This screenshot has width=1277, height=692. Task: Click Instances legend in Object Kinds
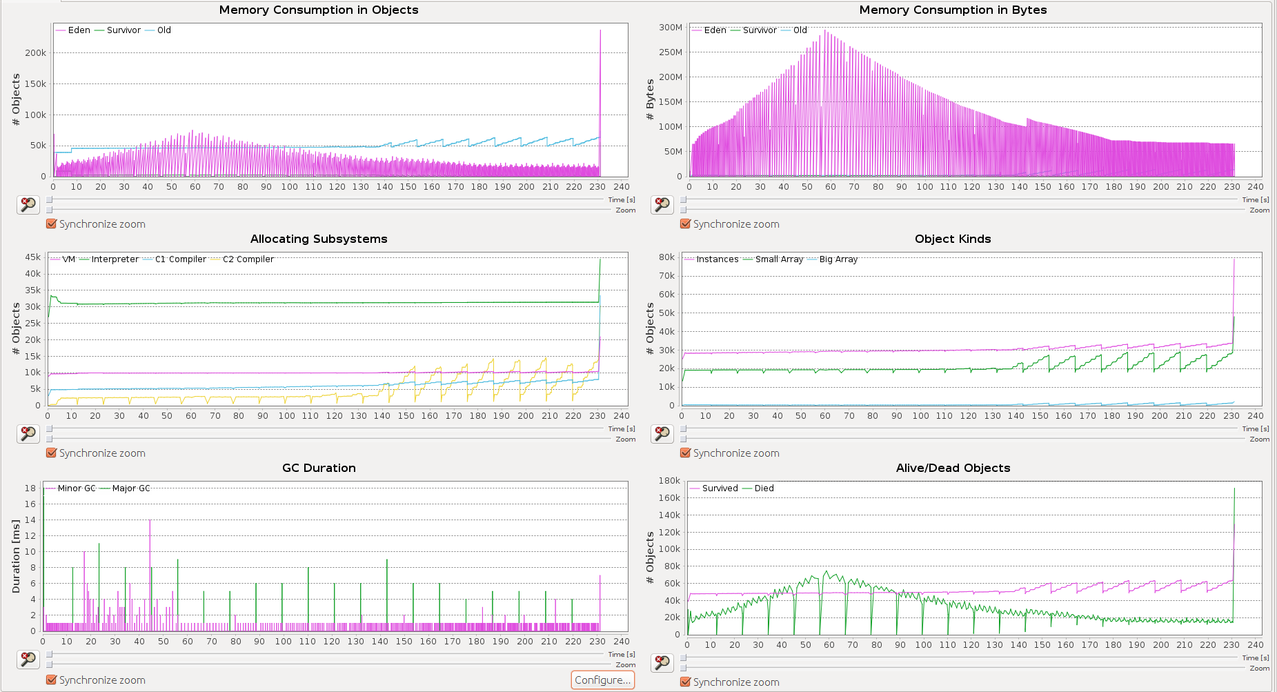point(711,259)
